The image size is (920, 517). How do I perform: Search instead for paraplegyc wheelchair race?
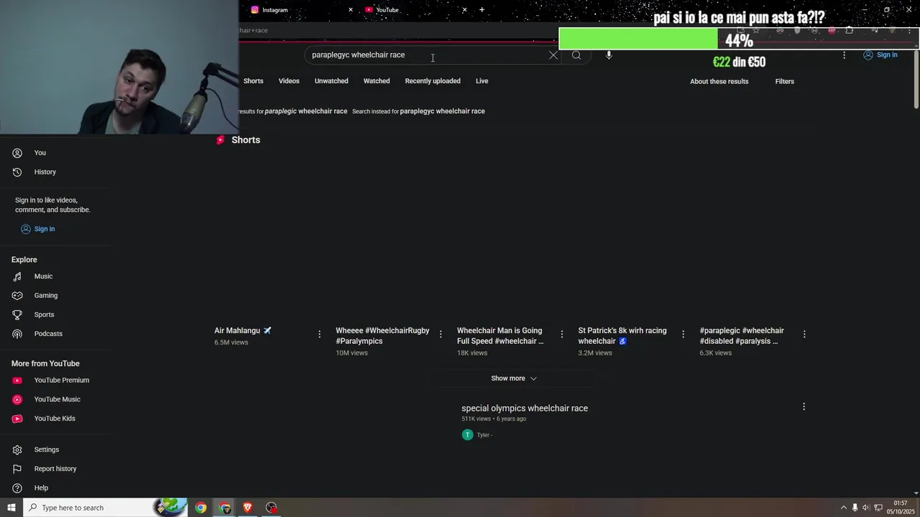tap(442, 111)
